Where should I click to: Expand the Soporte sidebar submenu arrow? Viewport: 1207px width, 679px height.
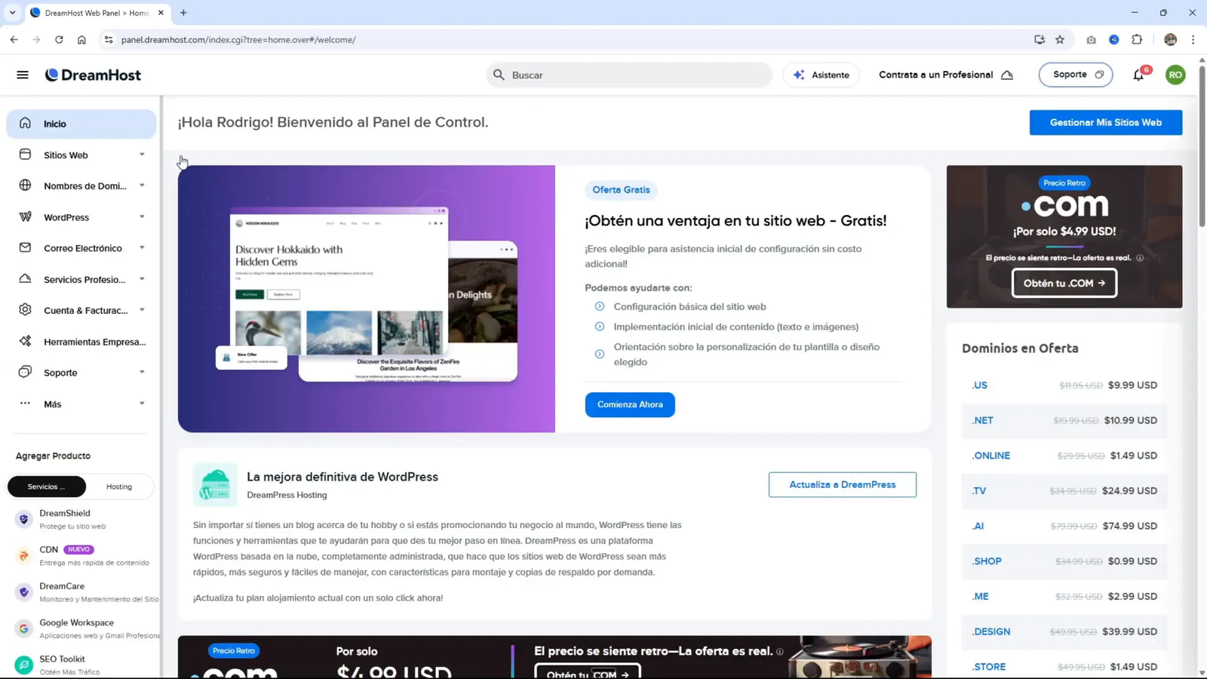coord(142,372)
